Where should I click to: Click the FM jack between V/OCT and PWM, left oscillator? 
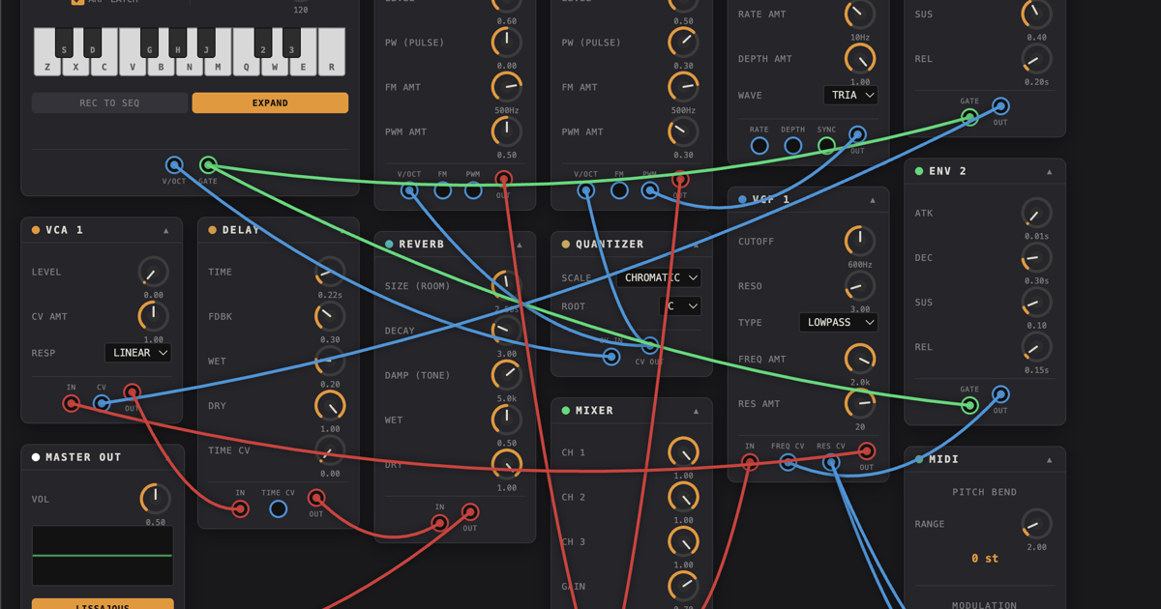pyautogui.click(x=442, y=191)
